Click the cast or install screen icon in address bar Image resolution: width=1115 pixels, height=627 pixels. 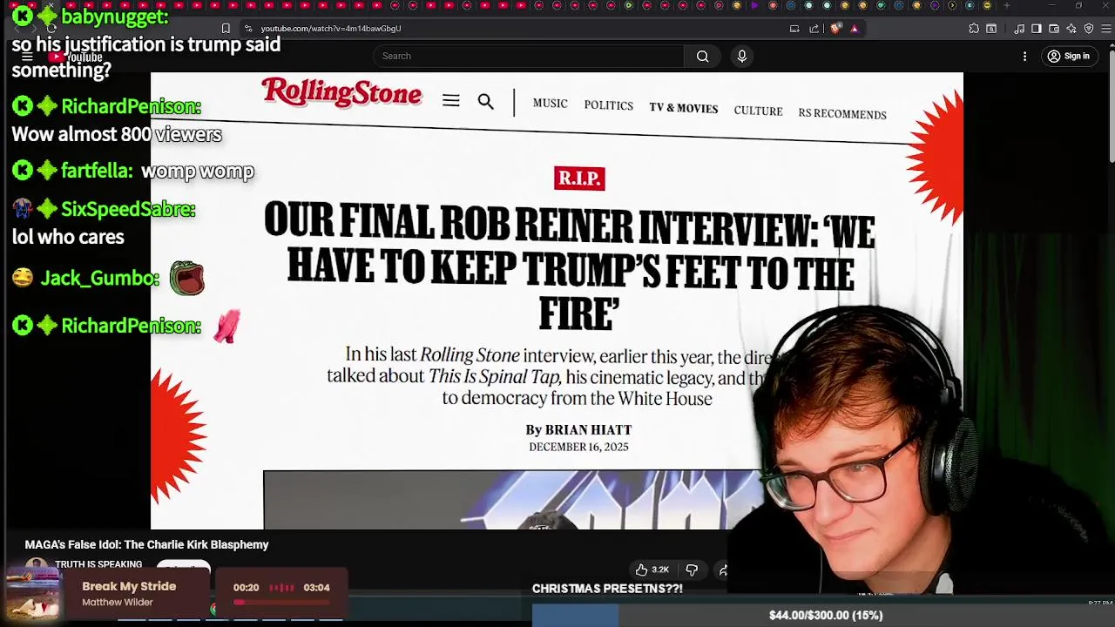[x=794, y=29]
